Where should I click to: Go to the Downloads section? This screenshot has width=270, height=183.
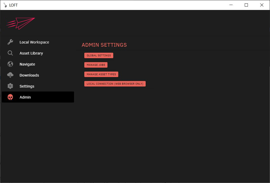click(29, 75)
